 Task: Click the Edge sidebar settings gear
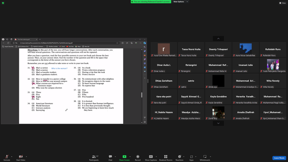145,122
